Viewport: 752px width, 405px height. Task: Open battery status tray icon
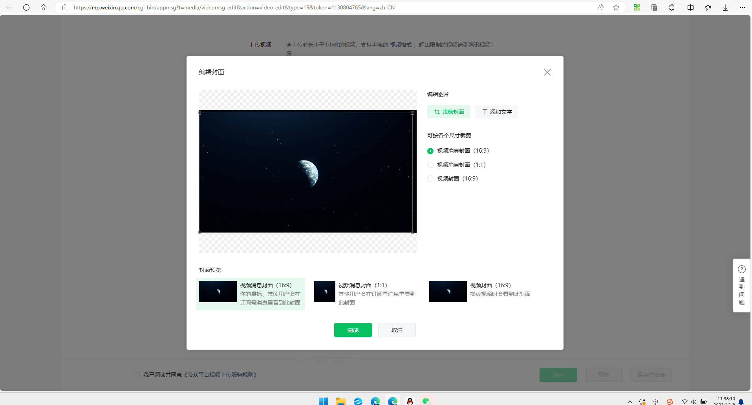[x=704, y=401]
